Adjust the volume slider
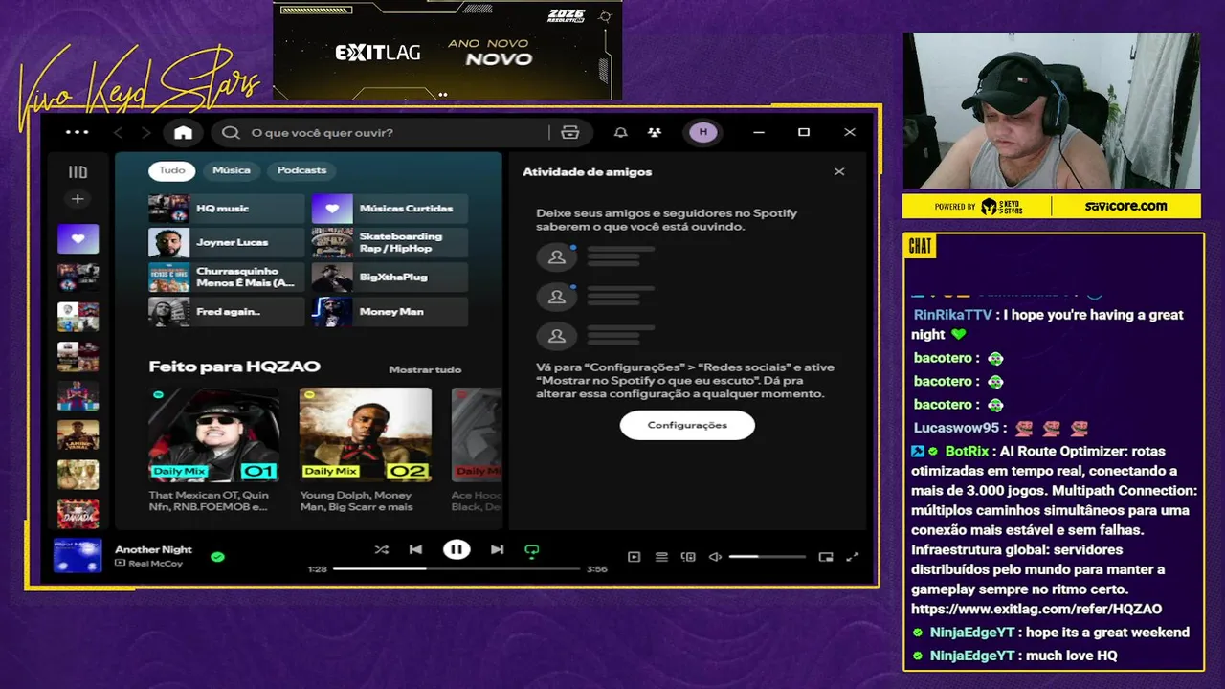 pos(768,557)
